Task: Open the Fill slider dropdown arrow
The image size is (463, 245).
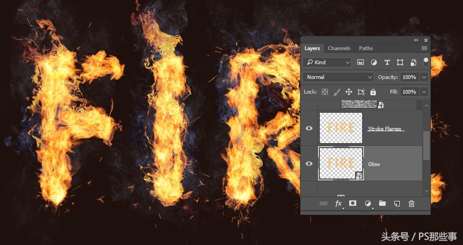Action: [x=424, y=92]
